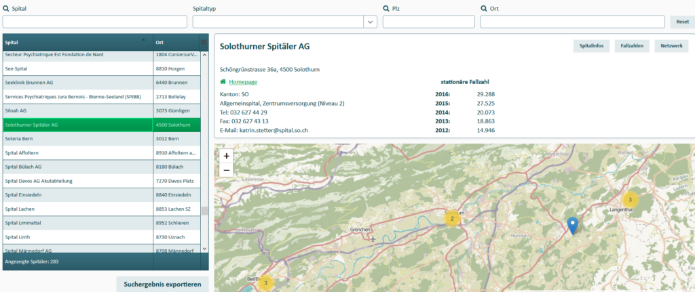Zoom out on the map
Viewport: 695px width, 292px height.
pyautogui.click(x=226, y=169)
